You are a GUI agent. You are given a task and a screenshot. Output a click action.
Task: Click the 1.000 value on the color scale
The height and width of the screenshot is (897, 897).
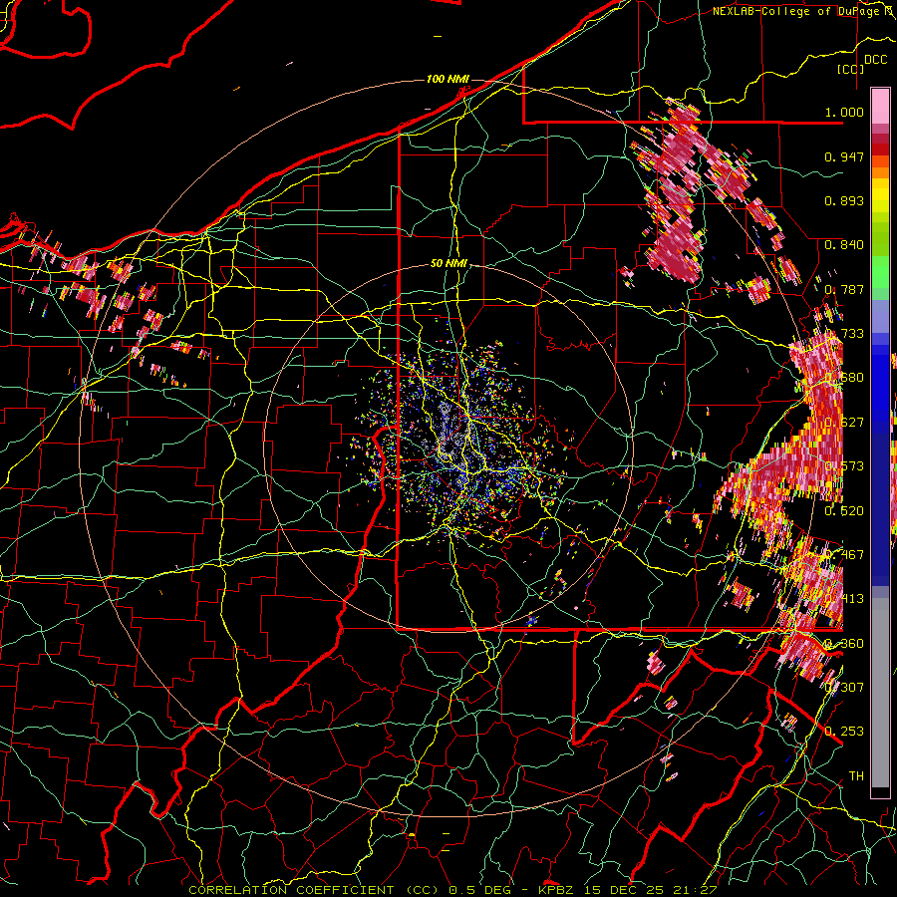[844, 112]
